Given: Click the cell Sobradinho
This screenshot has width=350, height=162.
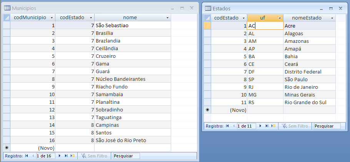Looking at the screenshot, I should point(133,110).
